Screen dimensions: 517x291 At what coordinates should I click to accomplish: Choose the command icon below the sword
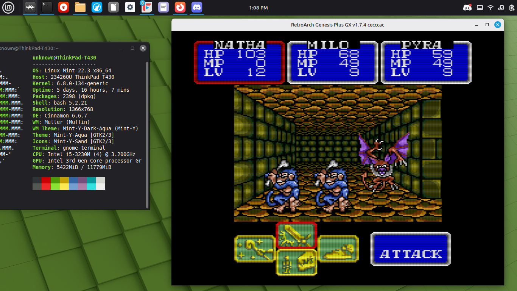pos(296,262)
